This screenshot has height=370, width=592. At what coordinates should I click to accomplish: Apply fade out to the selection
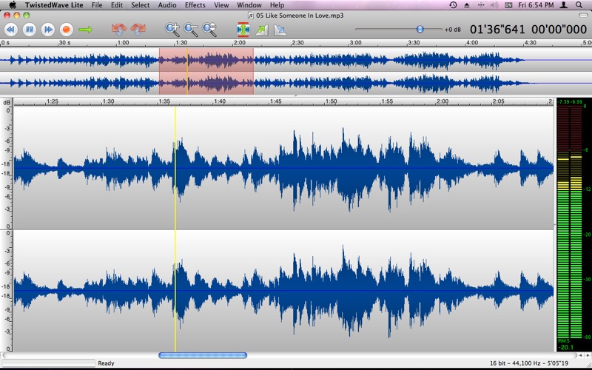280,30
